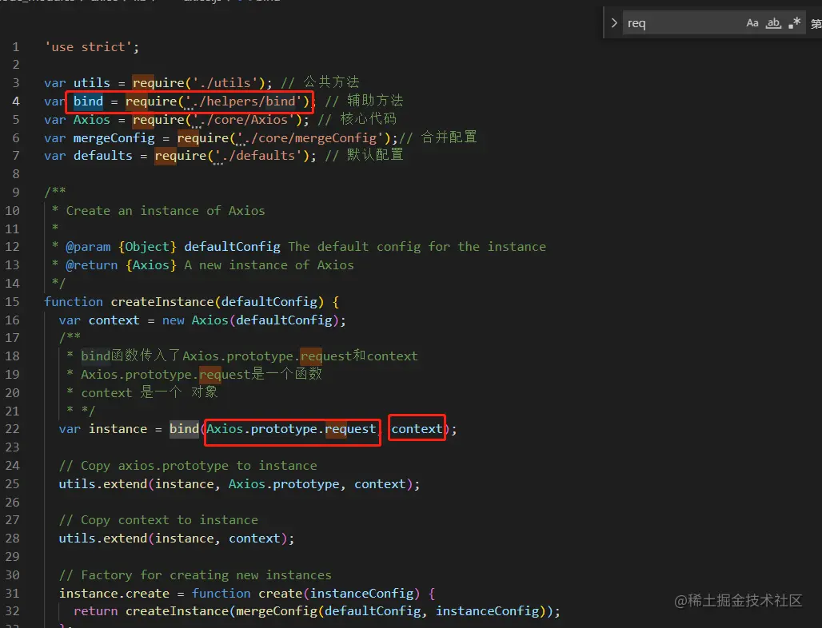Screen dimensions: 822x628
Task: Click 'Create an instance of Axios' comment text
Action: pyautogui.click(x=166, y=211)
